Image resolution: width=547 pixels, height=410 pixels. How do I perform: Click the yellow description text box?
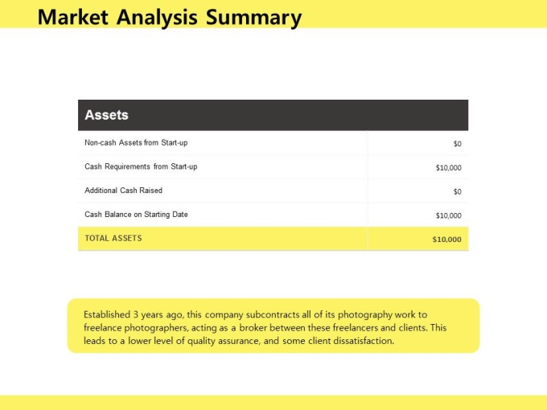[273, 326]
